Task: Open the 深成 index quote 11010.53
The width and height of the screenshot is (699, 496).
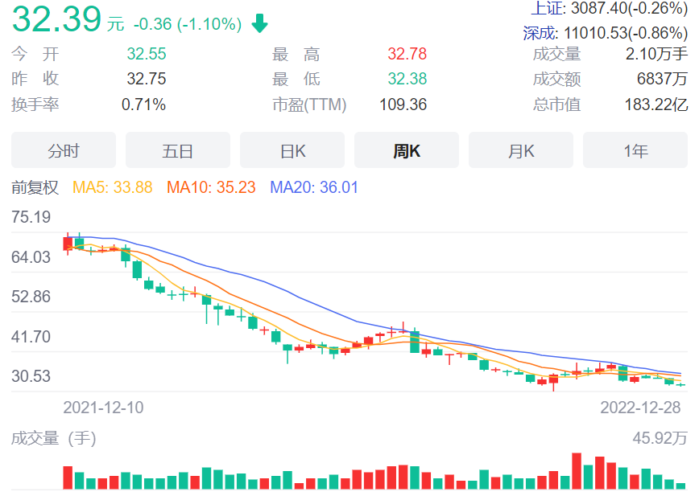Action: pyautogui.click(x=606, y=34)
